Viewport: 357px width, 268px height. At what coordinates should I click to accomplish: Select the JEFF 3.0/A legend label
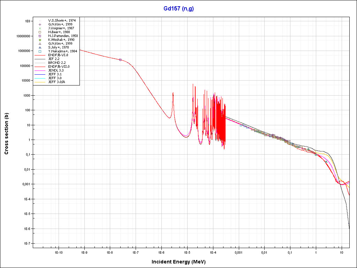56,82
